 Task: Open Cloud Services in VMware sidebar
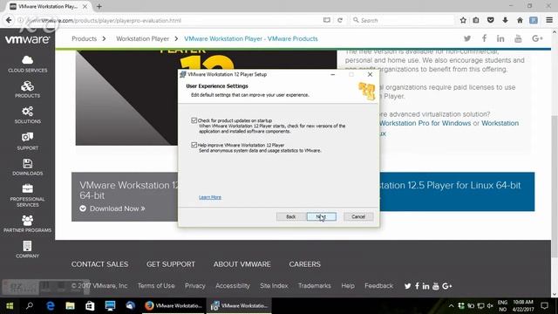tap(27, 64)
